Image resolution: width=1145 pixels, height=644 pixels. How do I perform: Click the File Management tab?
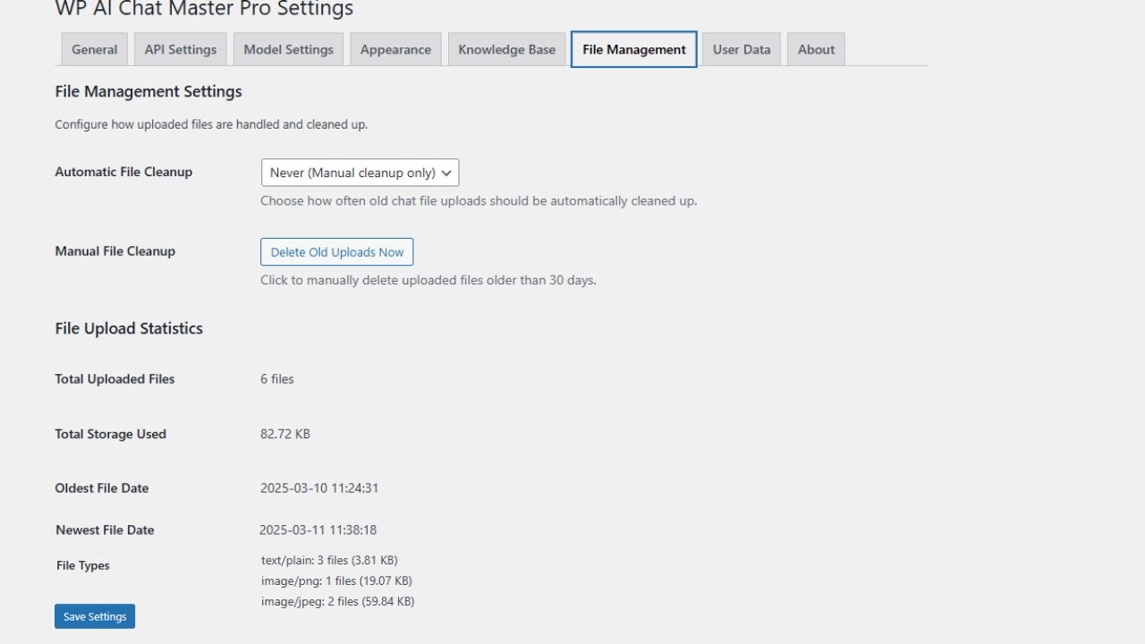pos(634,49)
